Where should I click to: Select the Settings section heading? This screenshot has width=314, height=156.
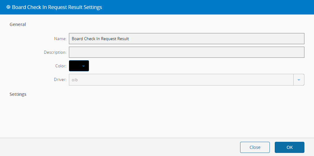[18, 94]
